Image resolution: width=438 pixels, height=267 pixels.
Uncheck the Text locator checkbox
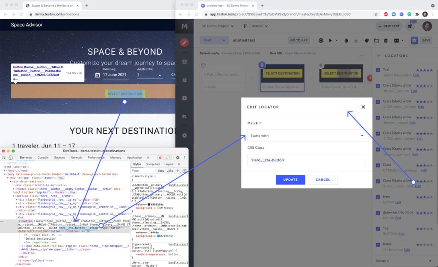click(378, 70)
